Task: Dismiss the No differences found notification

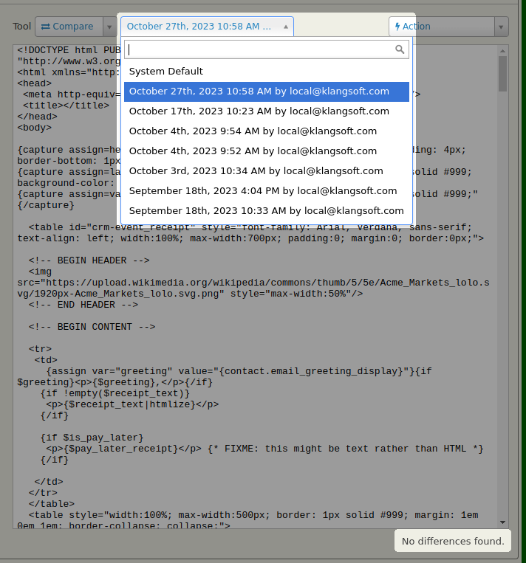Action: (452, 541)
